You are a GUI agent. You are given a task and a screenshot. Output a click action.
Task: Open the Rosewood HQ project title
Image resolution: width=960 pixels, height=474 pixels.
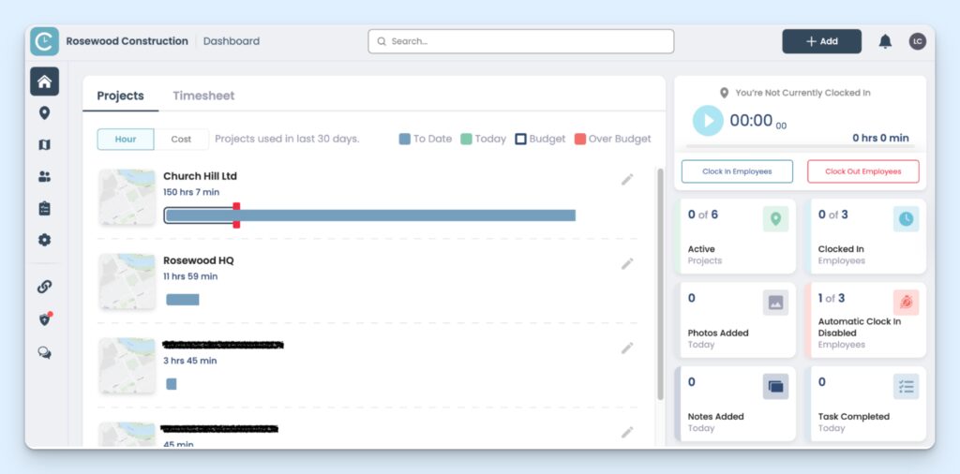(199, 260)
